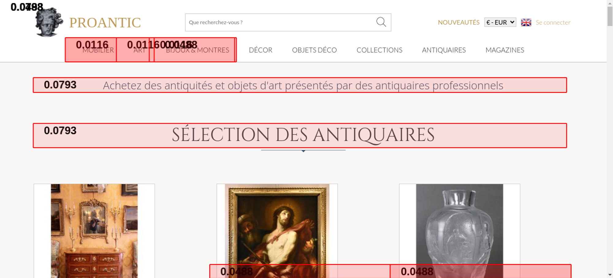Open the Objets Déco menu

[x=314, y=50]
